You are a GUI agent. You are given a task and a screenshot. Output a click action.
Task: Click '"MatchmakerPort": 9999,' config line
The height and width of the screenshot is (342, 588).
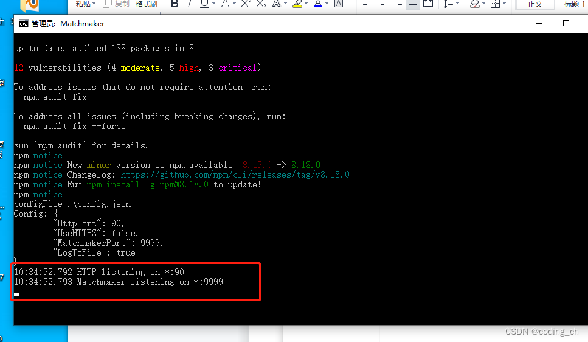pyautogui.click(x=108, y=243)
